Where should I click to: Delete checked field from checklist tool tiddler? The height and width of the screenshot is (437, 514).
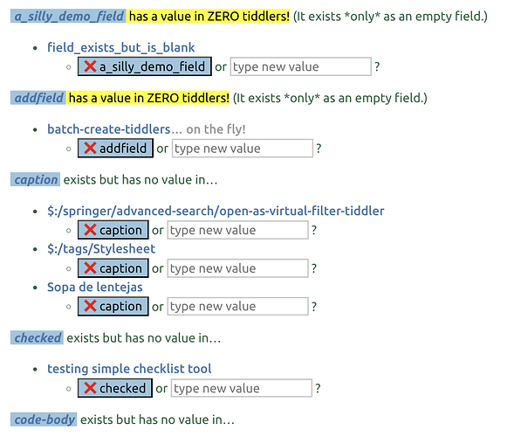pos(115,388)
